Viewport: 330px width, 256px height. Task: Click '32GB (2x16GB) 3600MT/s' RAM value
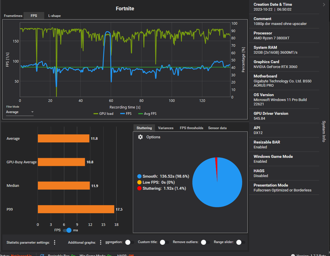pyautogui.click(x=275, y=53)
